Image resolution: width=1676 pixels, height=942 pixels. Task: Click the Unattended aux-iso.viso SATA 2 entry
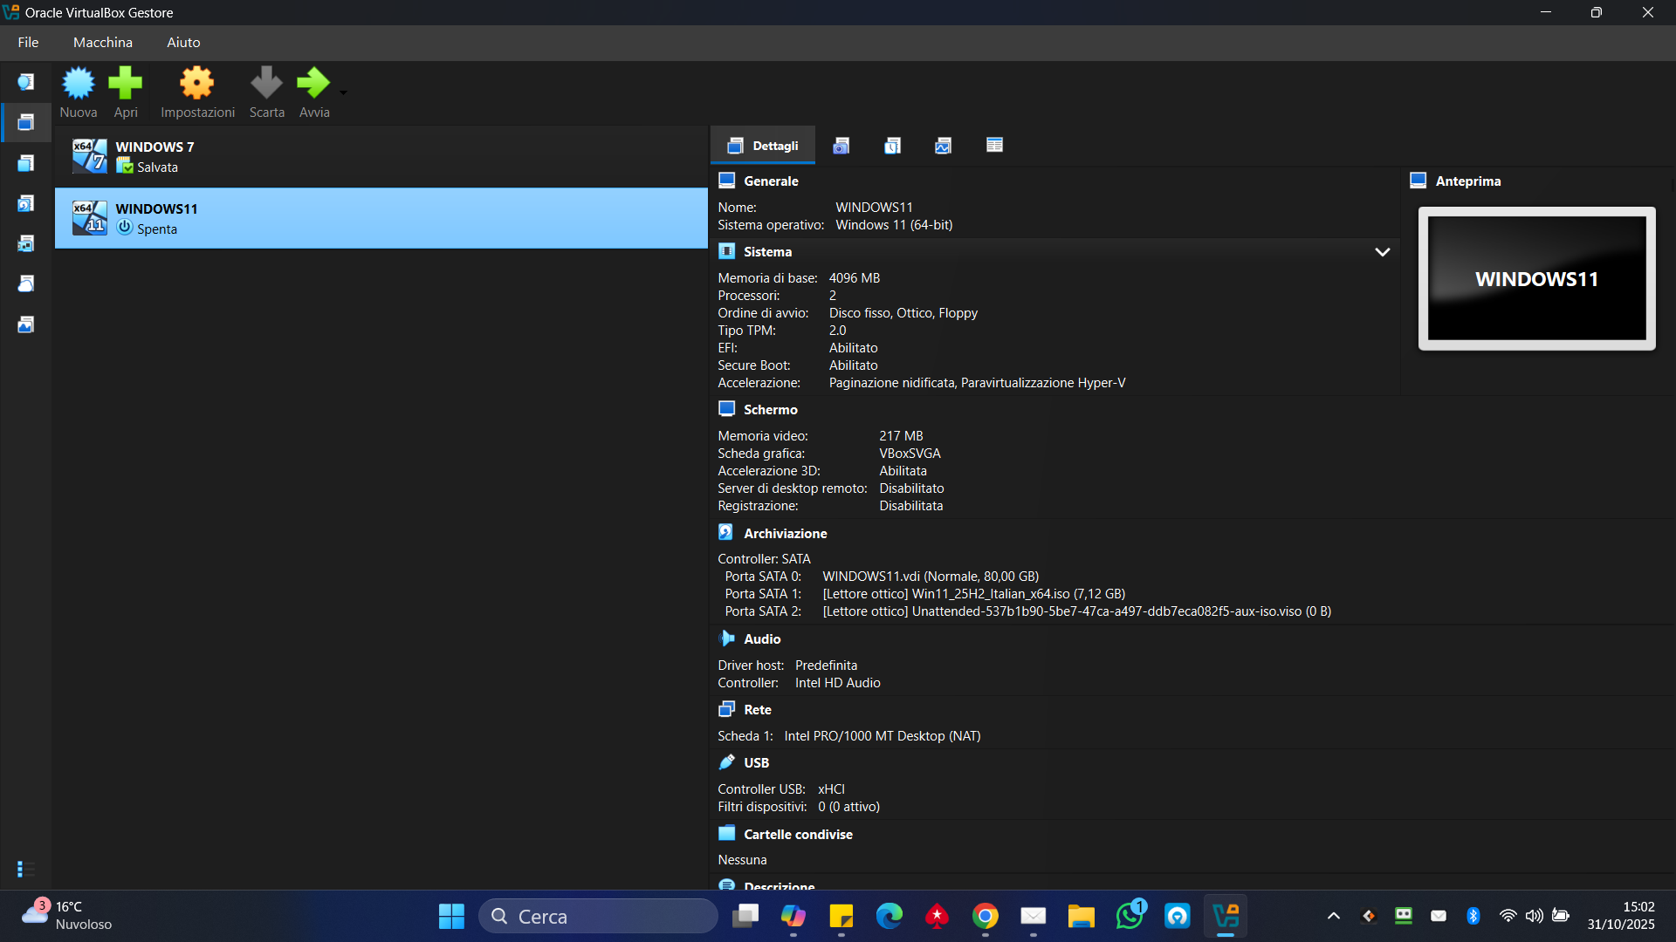point(1077,611)
